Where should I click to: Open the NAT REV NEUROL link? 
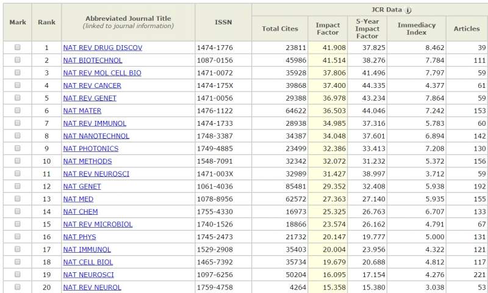[x=92, y=288]
